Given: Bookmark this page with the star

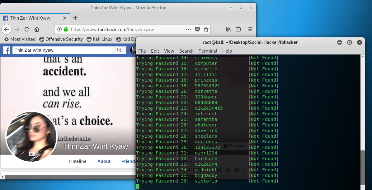Looking at the screenshot, I should click(x=206, y=30).
